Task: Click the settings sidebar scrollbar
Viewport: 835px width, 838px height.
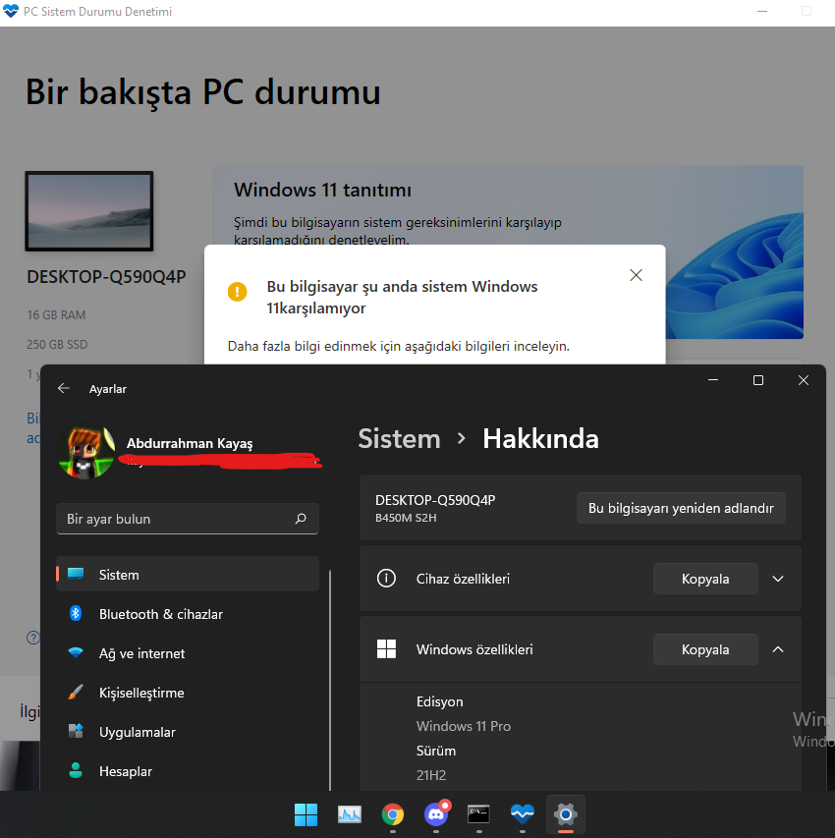Action: 330,679
